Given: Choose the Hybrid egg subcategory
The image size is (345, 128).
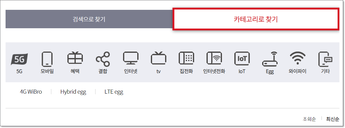Looking at the screenshot, I should (73, 92).
